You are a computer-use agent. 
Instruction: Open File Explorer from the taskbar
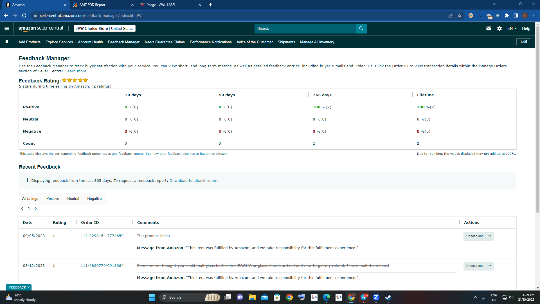[252, 297]
